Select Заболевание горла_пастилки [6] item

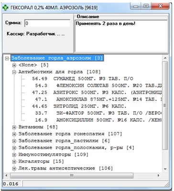[64, 141]
